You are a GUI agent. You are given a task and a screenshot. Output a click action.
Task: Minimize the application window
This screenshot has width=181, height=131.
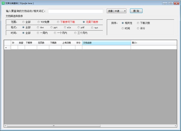(x=165, y=3)
